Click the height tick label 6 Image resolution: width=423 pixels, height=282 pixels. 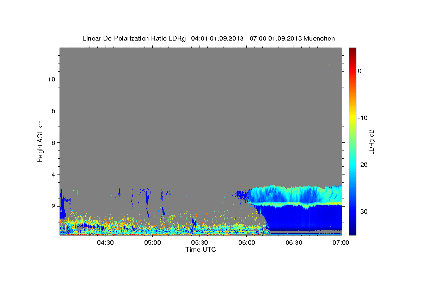(x=53, y=142)
